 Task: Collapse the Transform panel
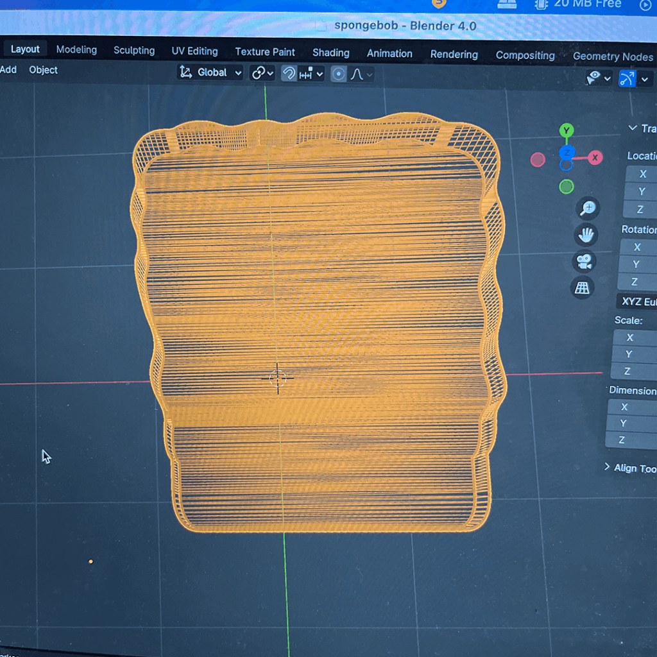[x=633, y=128]
